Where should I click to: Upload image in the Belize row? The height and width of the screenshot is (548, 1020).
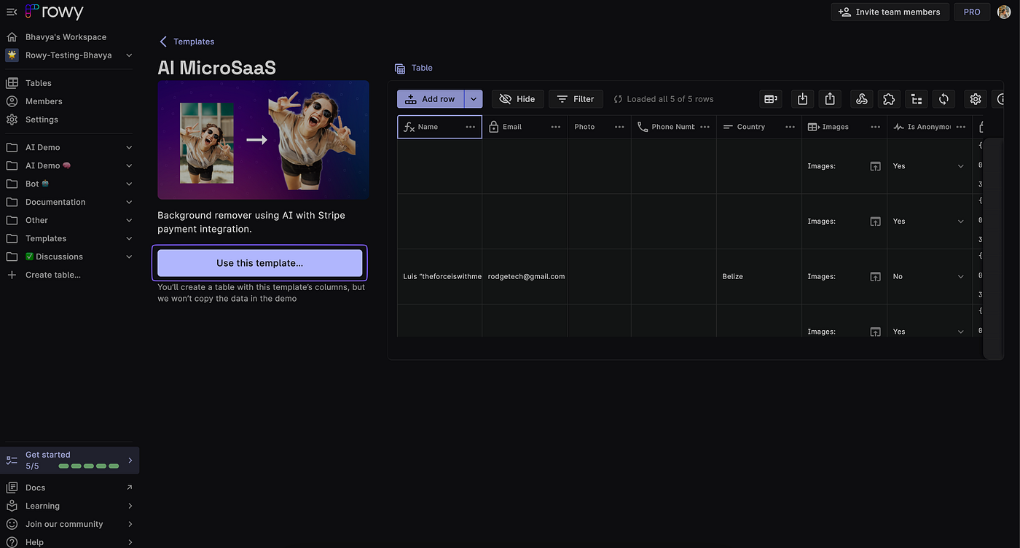(x=875, y=277)
